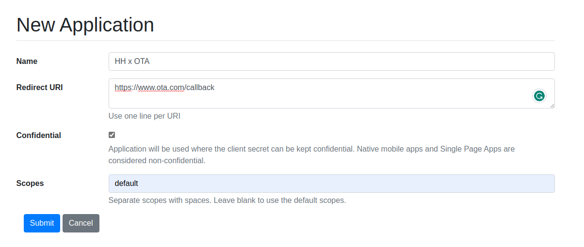Click the 'Use one line per URI' hint

144,116
